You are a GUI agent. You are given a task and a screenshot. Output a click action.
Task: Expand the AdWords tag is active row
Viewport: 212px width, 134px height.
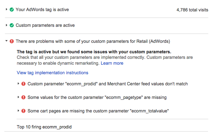(6, 9)
